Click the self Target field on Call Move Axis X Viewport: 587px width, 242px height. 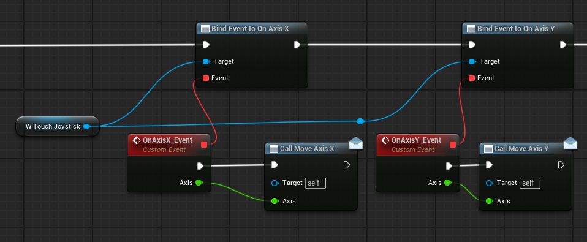[x=316, y=183]
